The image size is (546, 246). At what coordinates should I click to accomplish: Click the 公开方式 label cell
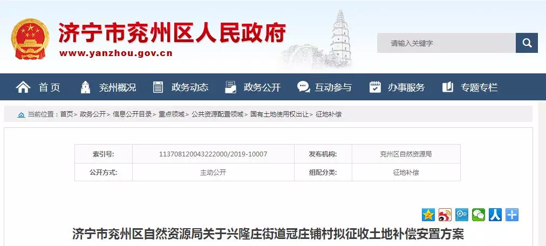click(104, 172)
